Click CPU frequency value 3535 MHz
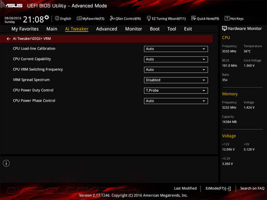267x200 pixels. 229,51
